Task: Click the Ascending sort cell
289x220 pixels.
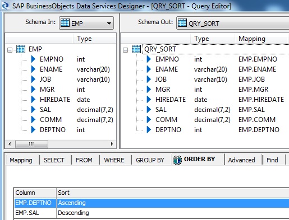Action: pyautogui.click(x=173, y=203)
